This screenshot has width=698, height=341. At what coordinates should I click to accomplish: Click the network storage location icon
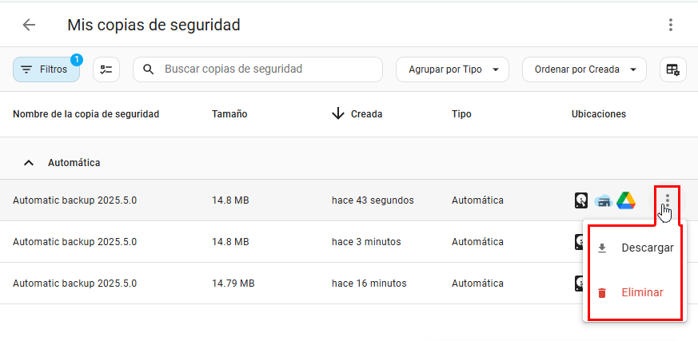[603, 200]
